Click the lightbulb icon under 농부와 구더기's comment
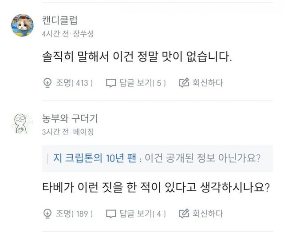The height and width of the screenshot is (234, 284). (47, 214)
